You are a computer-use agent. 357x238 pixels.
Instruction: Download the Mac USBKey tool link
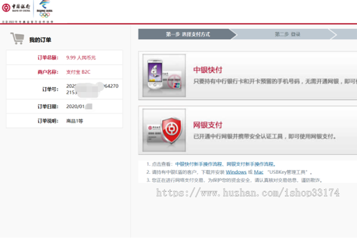(258, 172)
